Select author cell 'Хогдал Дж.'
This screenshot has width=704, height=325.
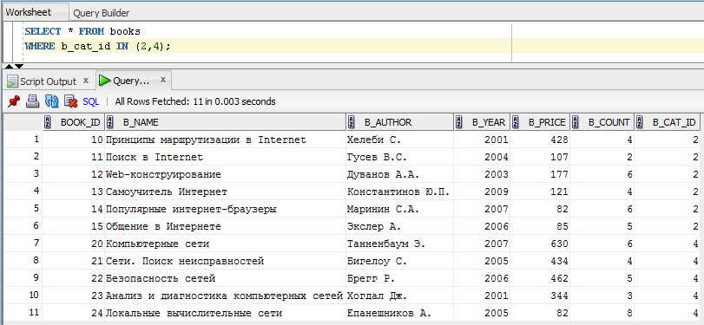400,296
